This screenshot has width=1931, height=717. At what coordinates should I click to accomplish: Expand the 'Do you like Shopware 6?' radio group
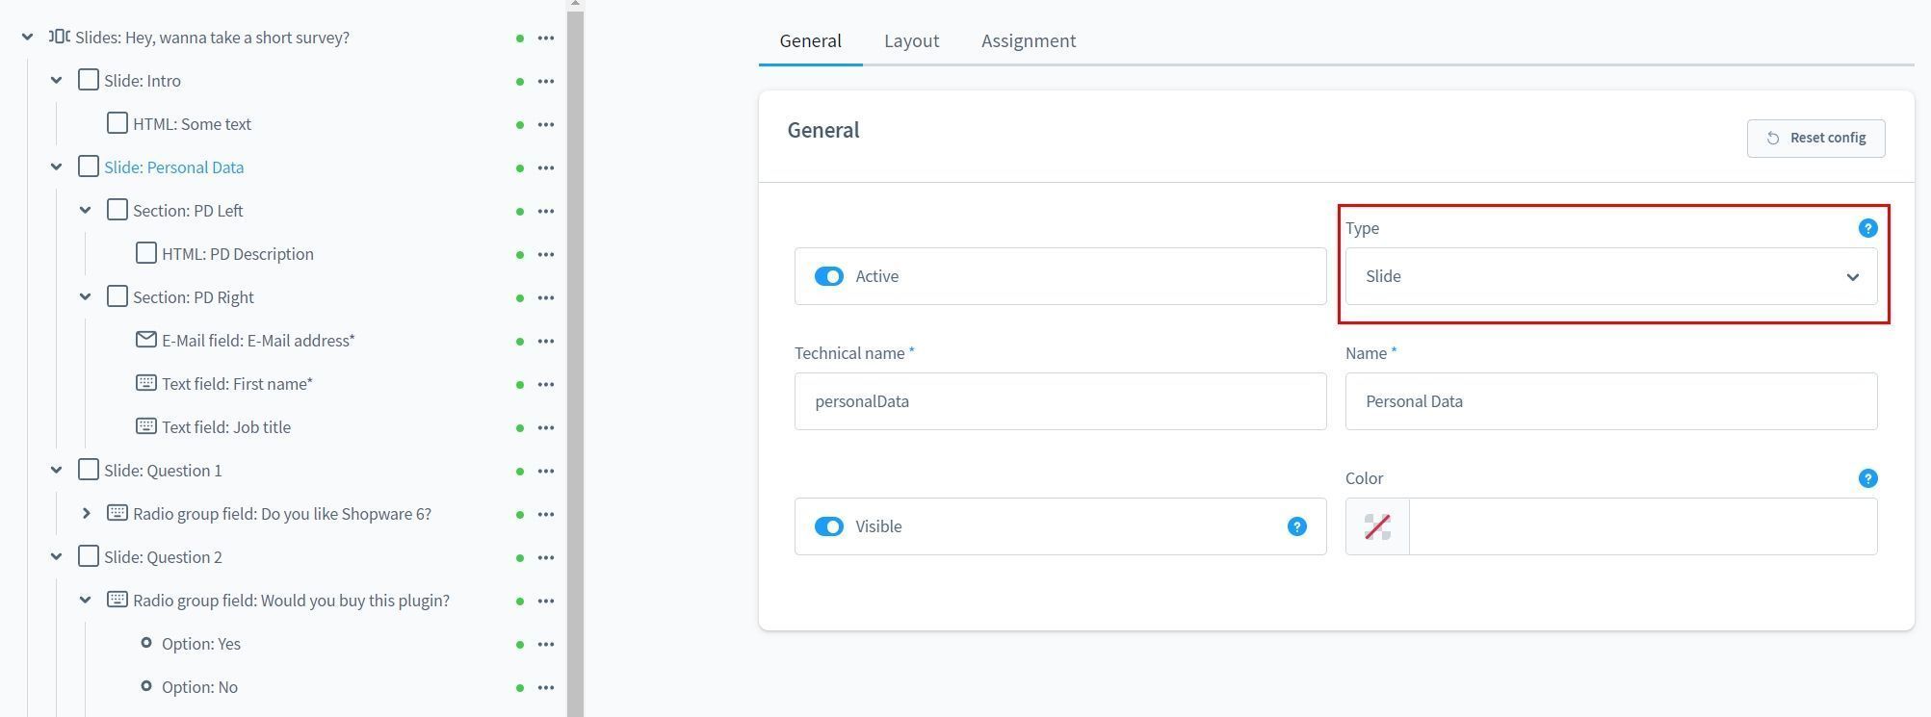(x=86, y=514)
